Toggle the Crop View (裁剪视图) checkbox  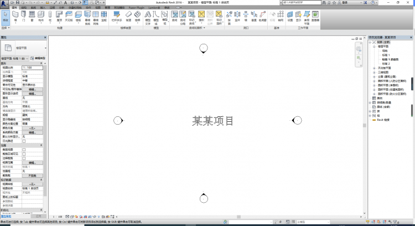pos(24,150)
